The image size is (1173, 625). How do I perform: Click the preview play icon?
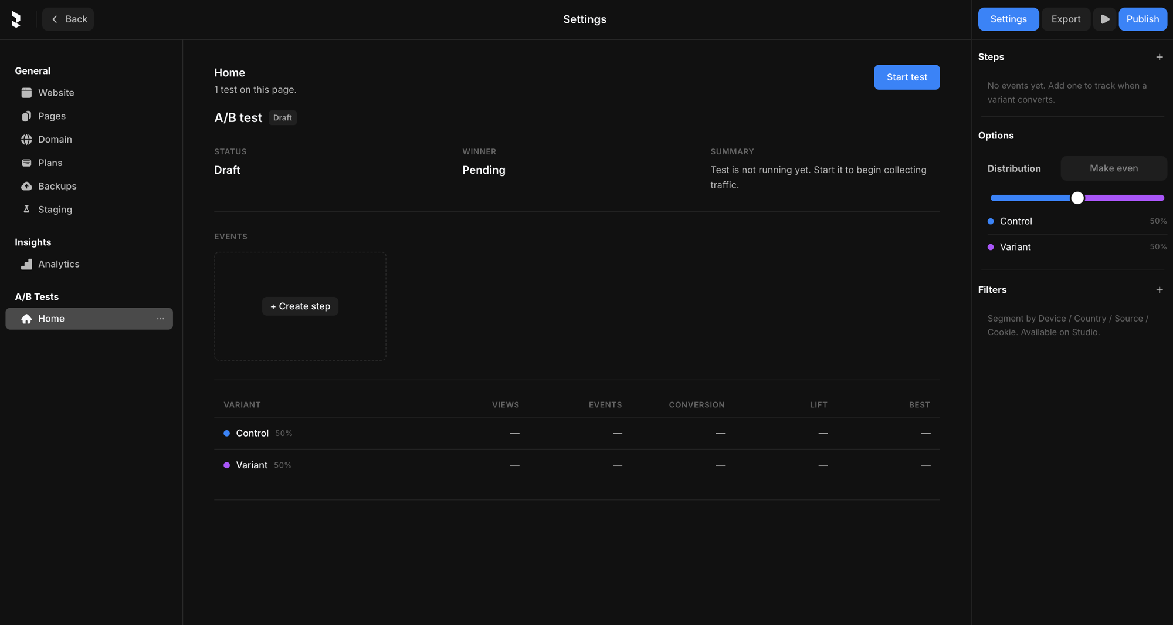coord(1104,19)
